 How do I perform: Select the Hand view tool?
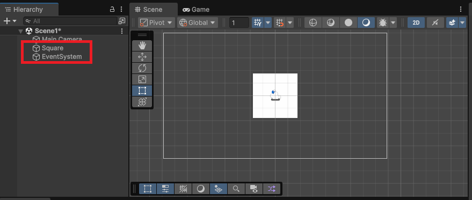(x=142, y=46)
